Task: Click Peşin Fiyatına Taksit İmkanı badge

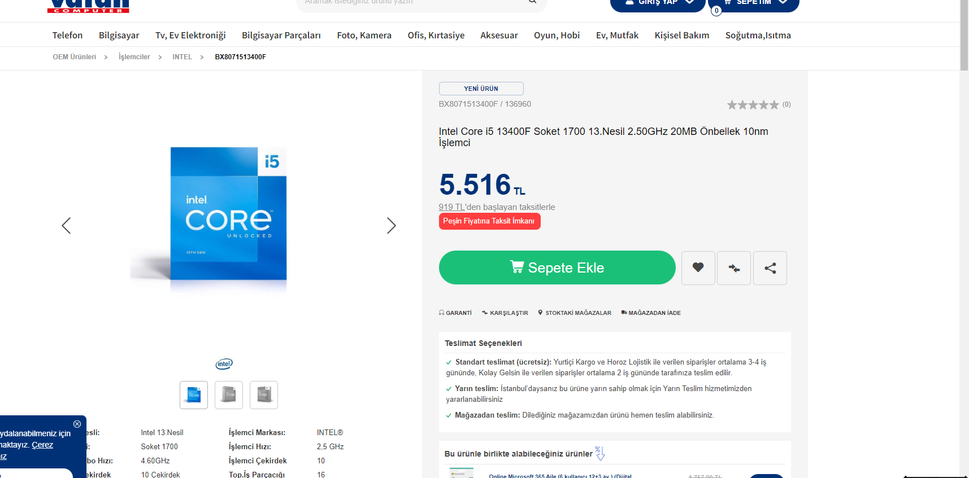Action: tap(489, 221)
